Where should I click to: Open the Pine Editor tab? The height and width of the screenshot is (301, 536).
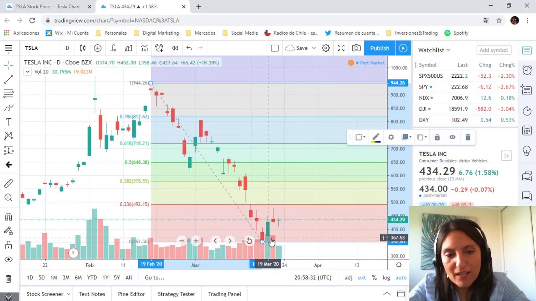(131, 294)
